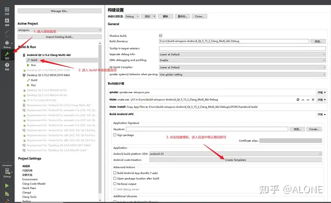Open the QML debugging and profiling dropdown
The image size is (331, 203).
coord(242,60)
